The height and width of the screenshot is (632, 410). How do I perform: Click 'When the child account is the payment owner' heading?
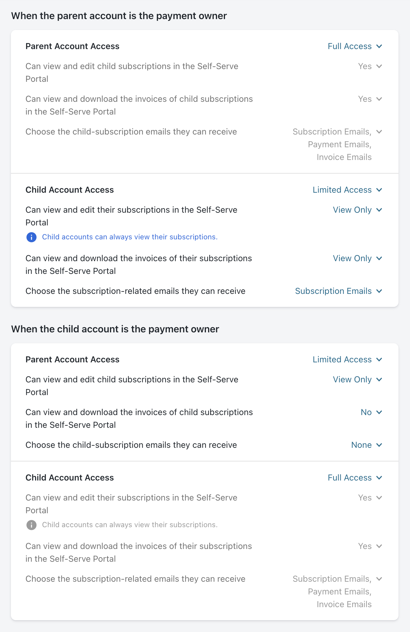tap(115, 329)
